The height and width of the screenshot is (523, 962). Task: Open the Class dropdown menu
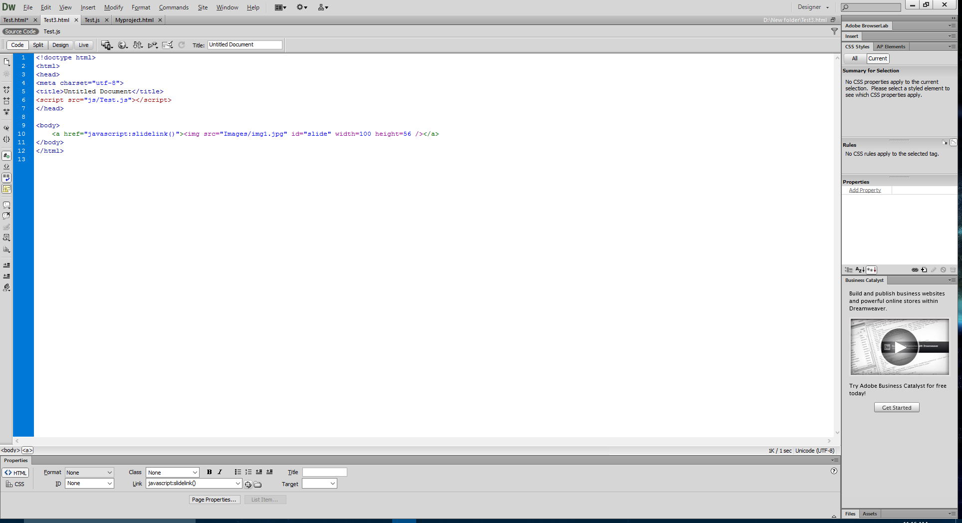click(x=172, y=472)
